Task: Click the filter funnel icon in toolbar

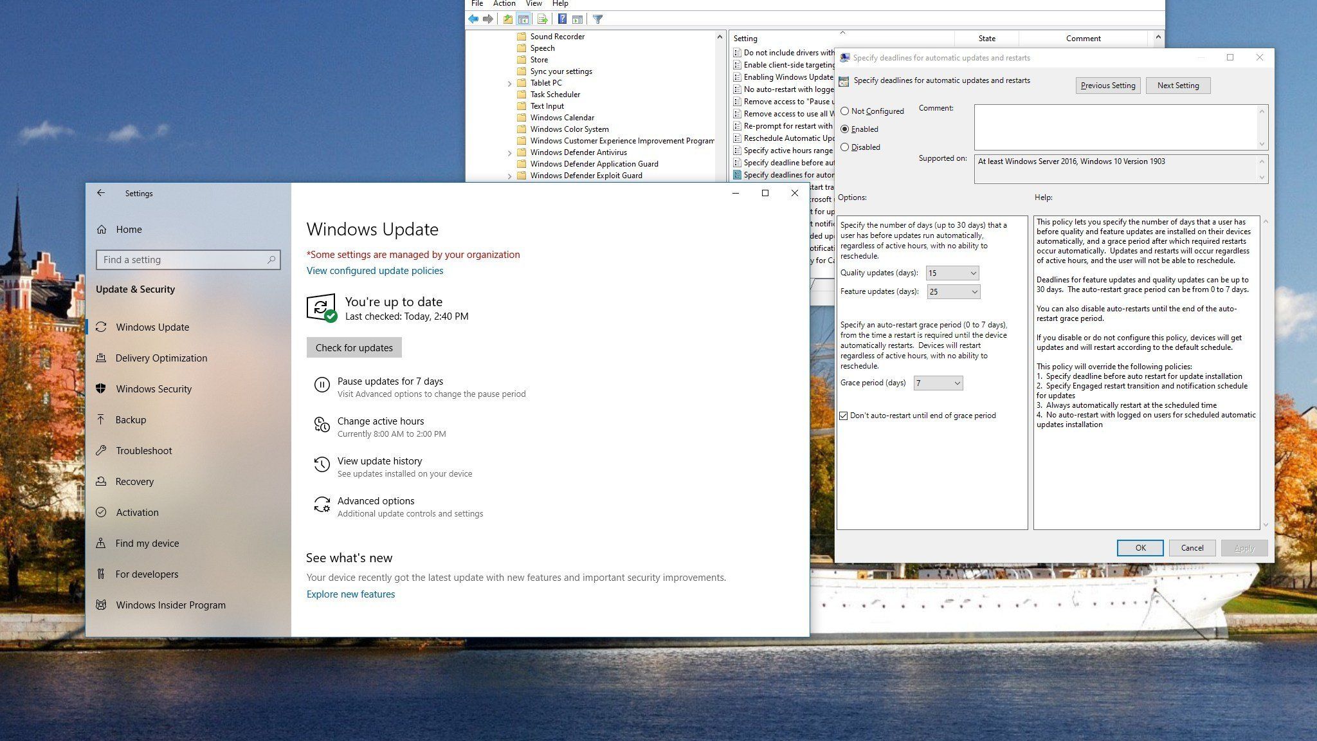Action: (x=597, y=19)
